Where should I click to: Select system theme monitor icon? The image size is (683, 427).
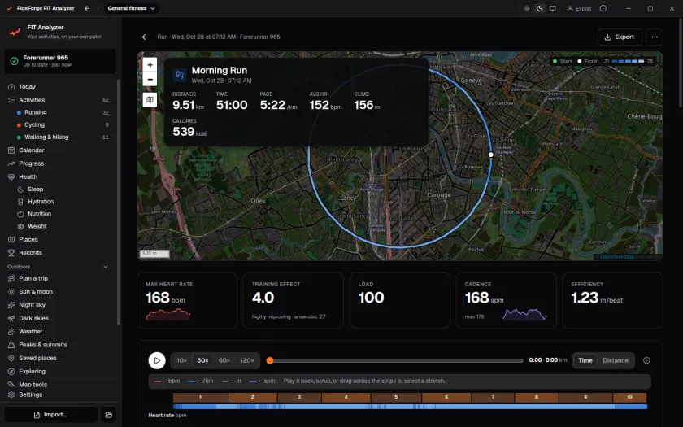[x=552, y=8]
